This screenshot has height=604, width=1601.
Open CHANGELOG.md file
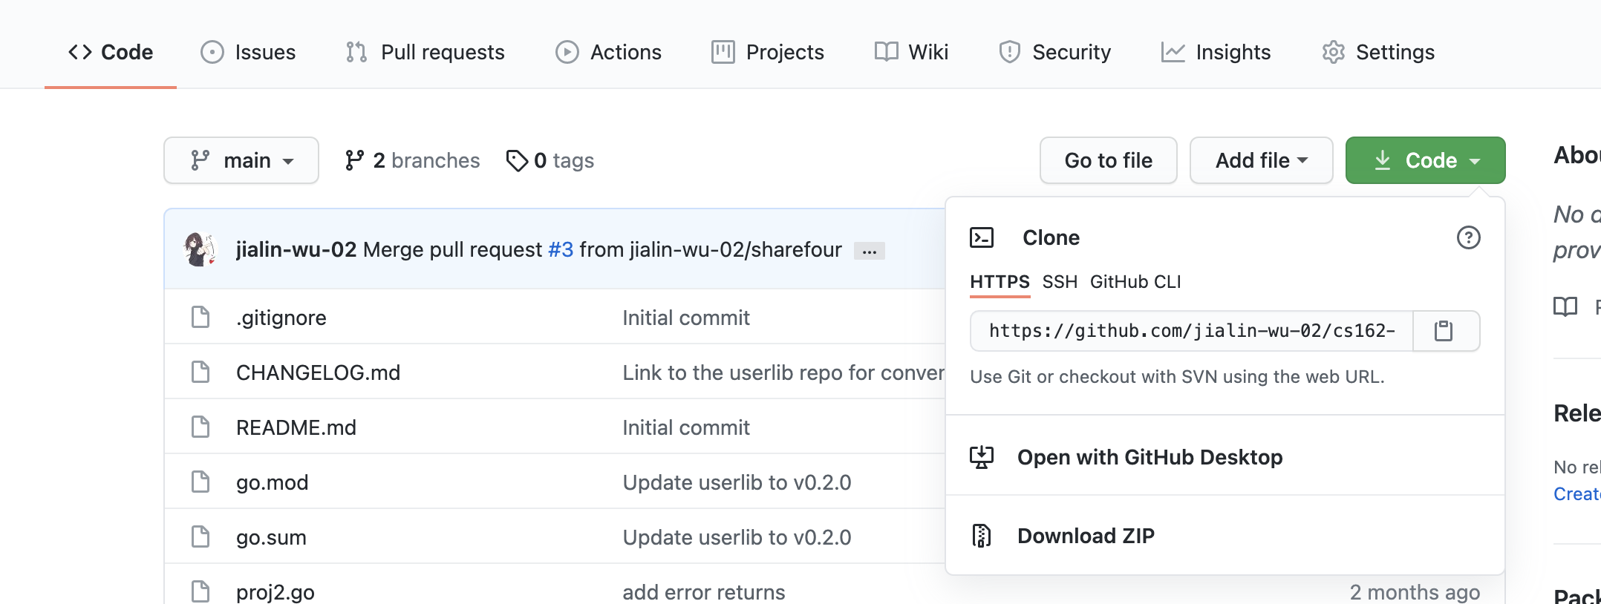(x=318, y=372)
